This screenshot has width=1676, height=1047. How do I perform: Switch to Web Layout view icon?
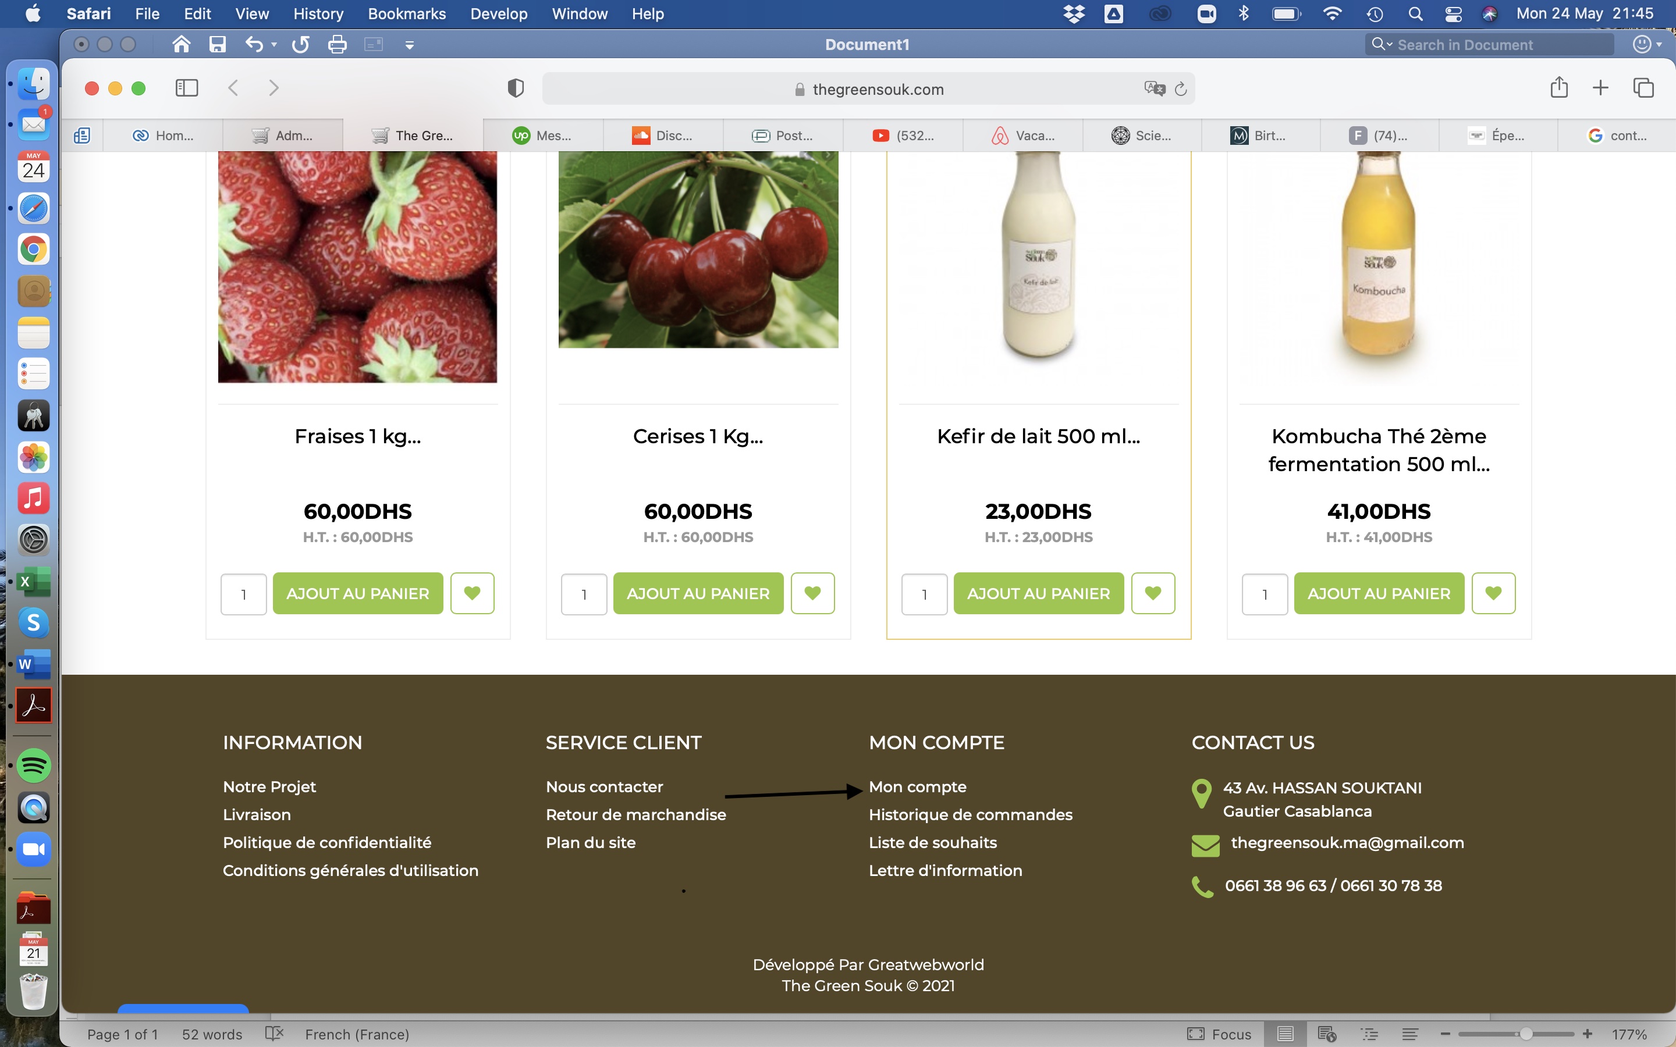point(1327,1034)
